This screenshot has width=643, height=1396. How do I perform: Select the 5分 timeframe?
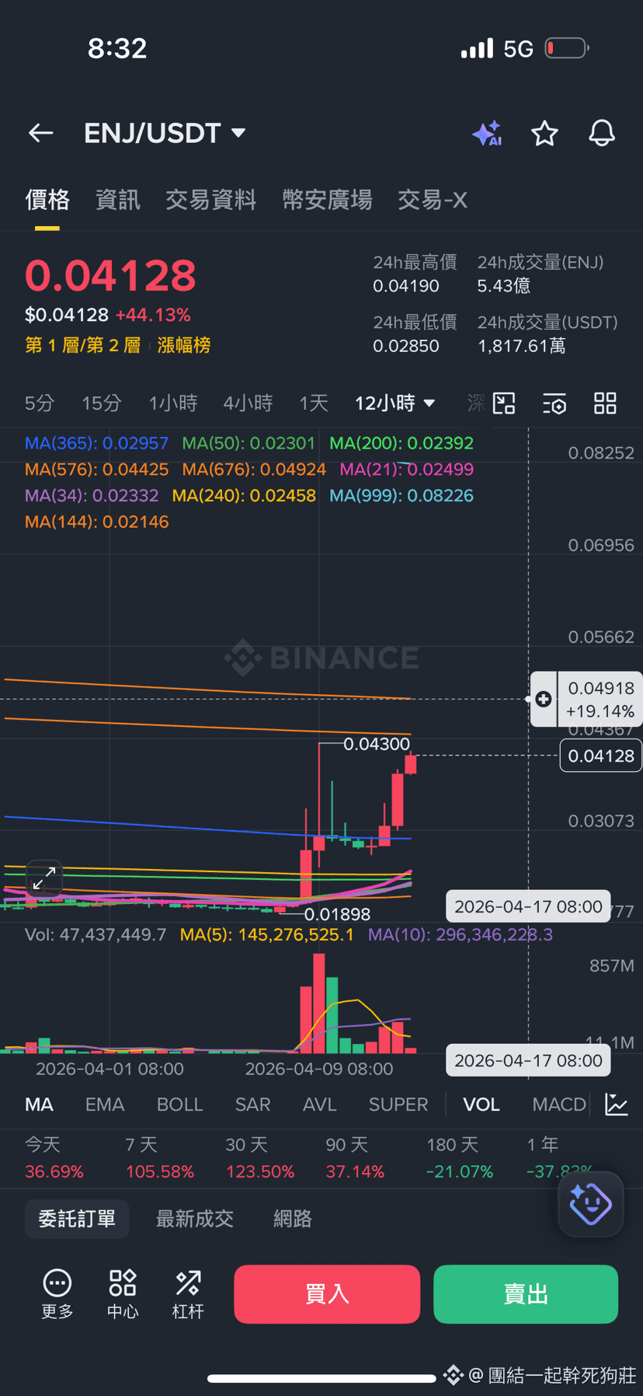[40, 403]
